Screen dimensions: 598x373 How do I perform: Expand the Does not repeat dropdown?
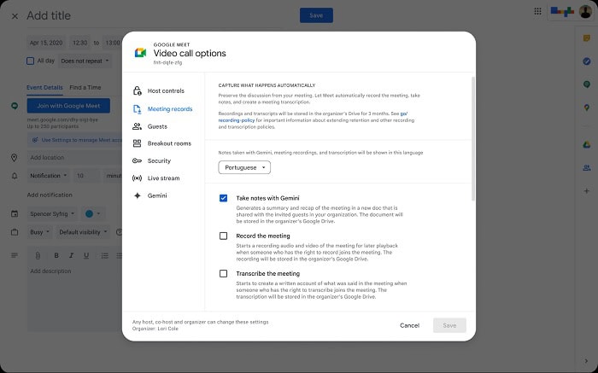pyautogui.click(x=84, y=61)
